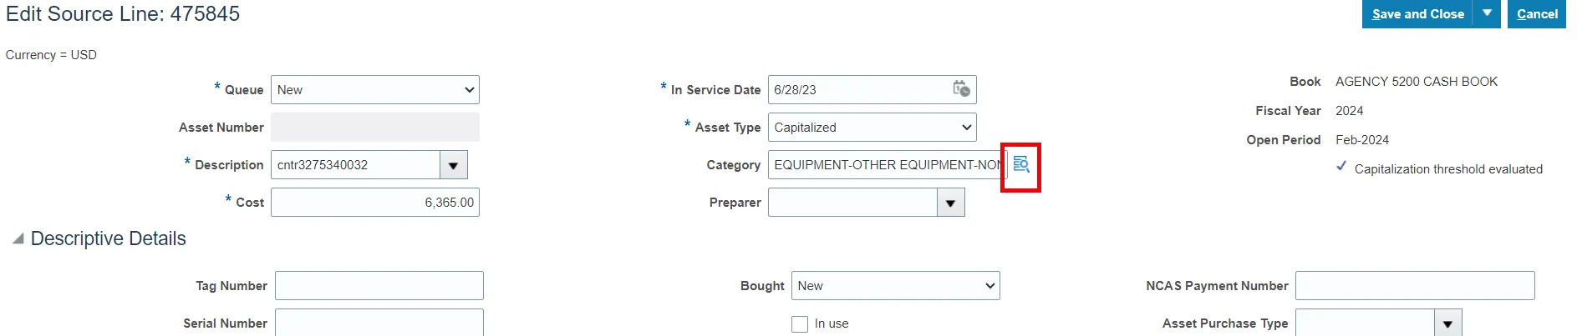Open the Asset Type dropdown

pyautogui.click(x=872, y=128)
